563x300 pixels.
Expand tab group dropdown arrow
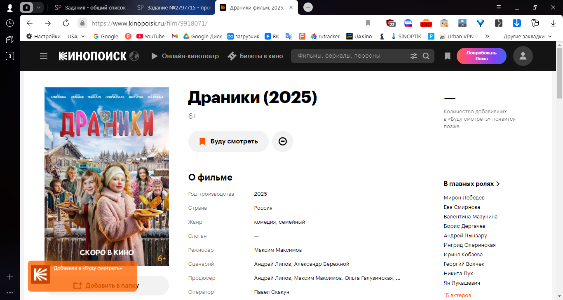pos(38,7)
